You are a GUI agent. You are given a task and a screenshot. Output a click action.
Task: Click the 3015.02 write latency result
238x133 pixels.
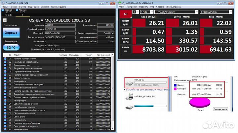coord(182,49)
